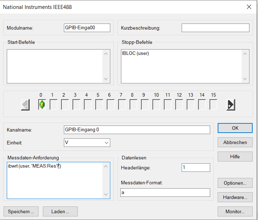The image size is (258, 220).
Task: Click inside Stopp-Befehle text area
Action: (x=185, y=66)
